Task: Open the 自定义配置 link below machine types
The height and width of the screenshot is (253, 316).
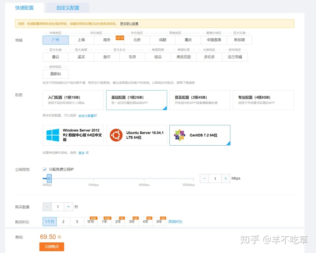Action: coord(86,116)
